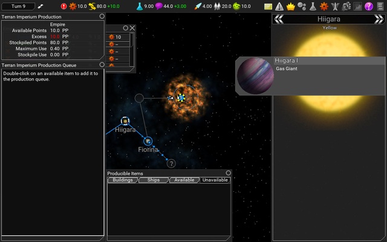Open situation report warning triangle icon
This screenshot has width=387, height=242.
tap(279, 7)
